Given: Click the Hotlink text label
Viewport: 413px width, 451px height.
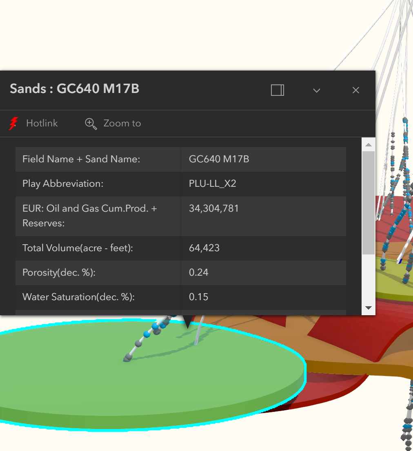Looking at the screenshot, I should [42, 123].
